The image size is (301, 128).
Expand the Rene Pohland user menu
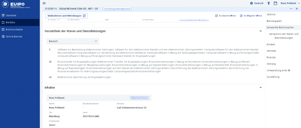point(290,3)
